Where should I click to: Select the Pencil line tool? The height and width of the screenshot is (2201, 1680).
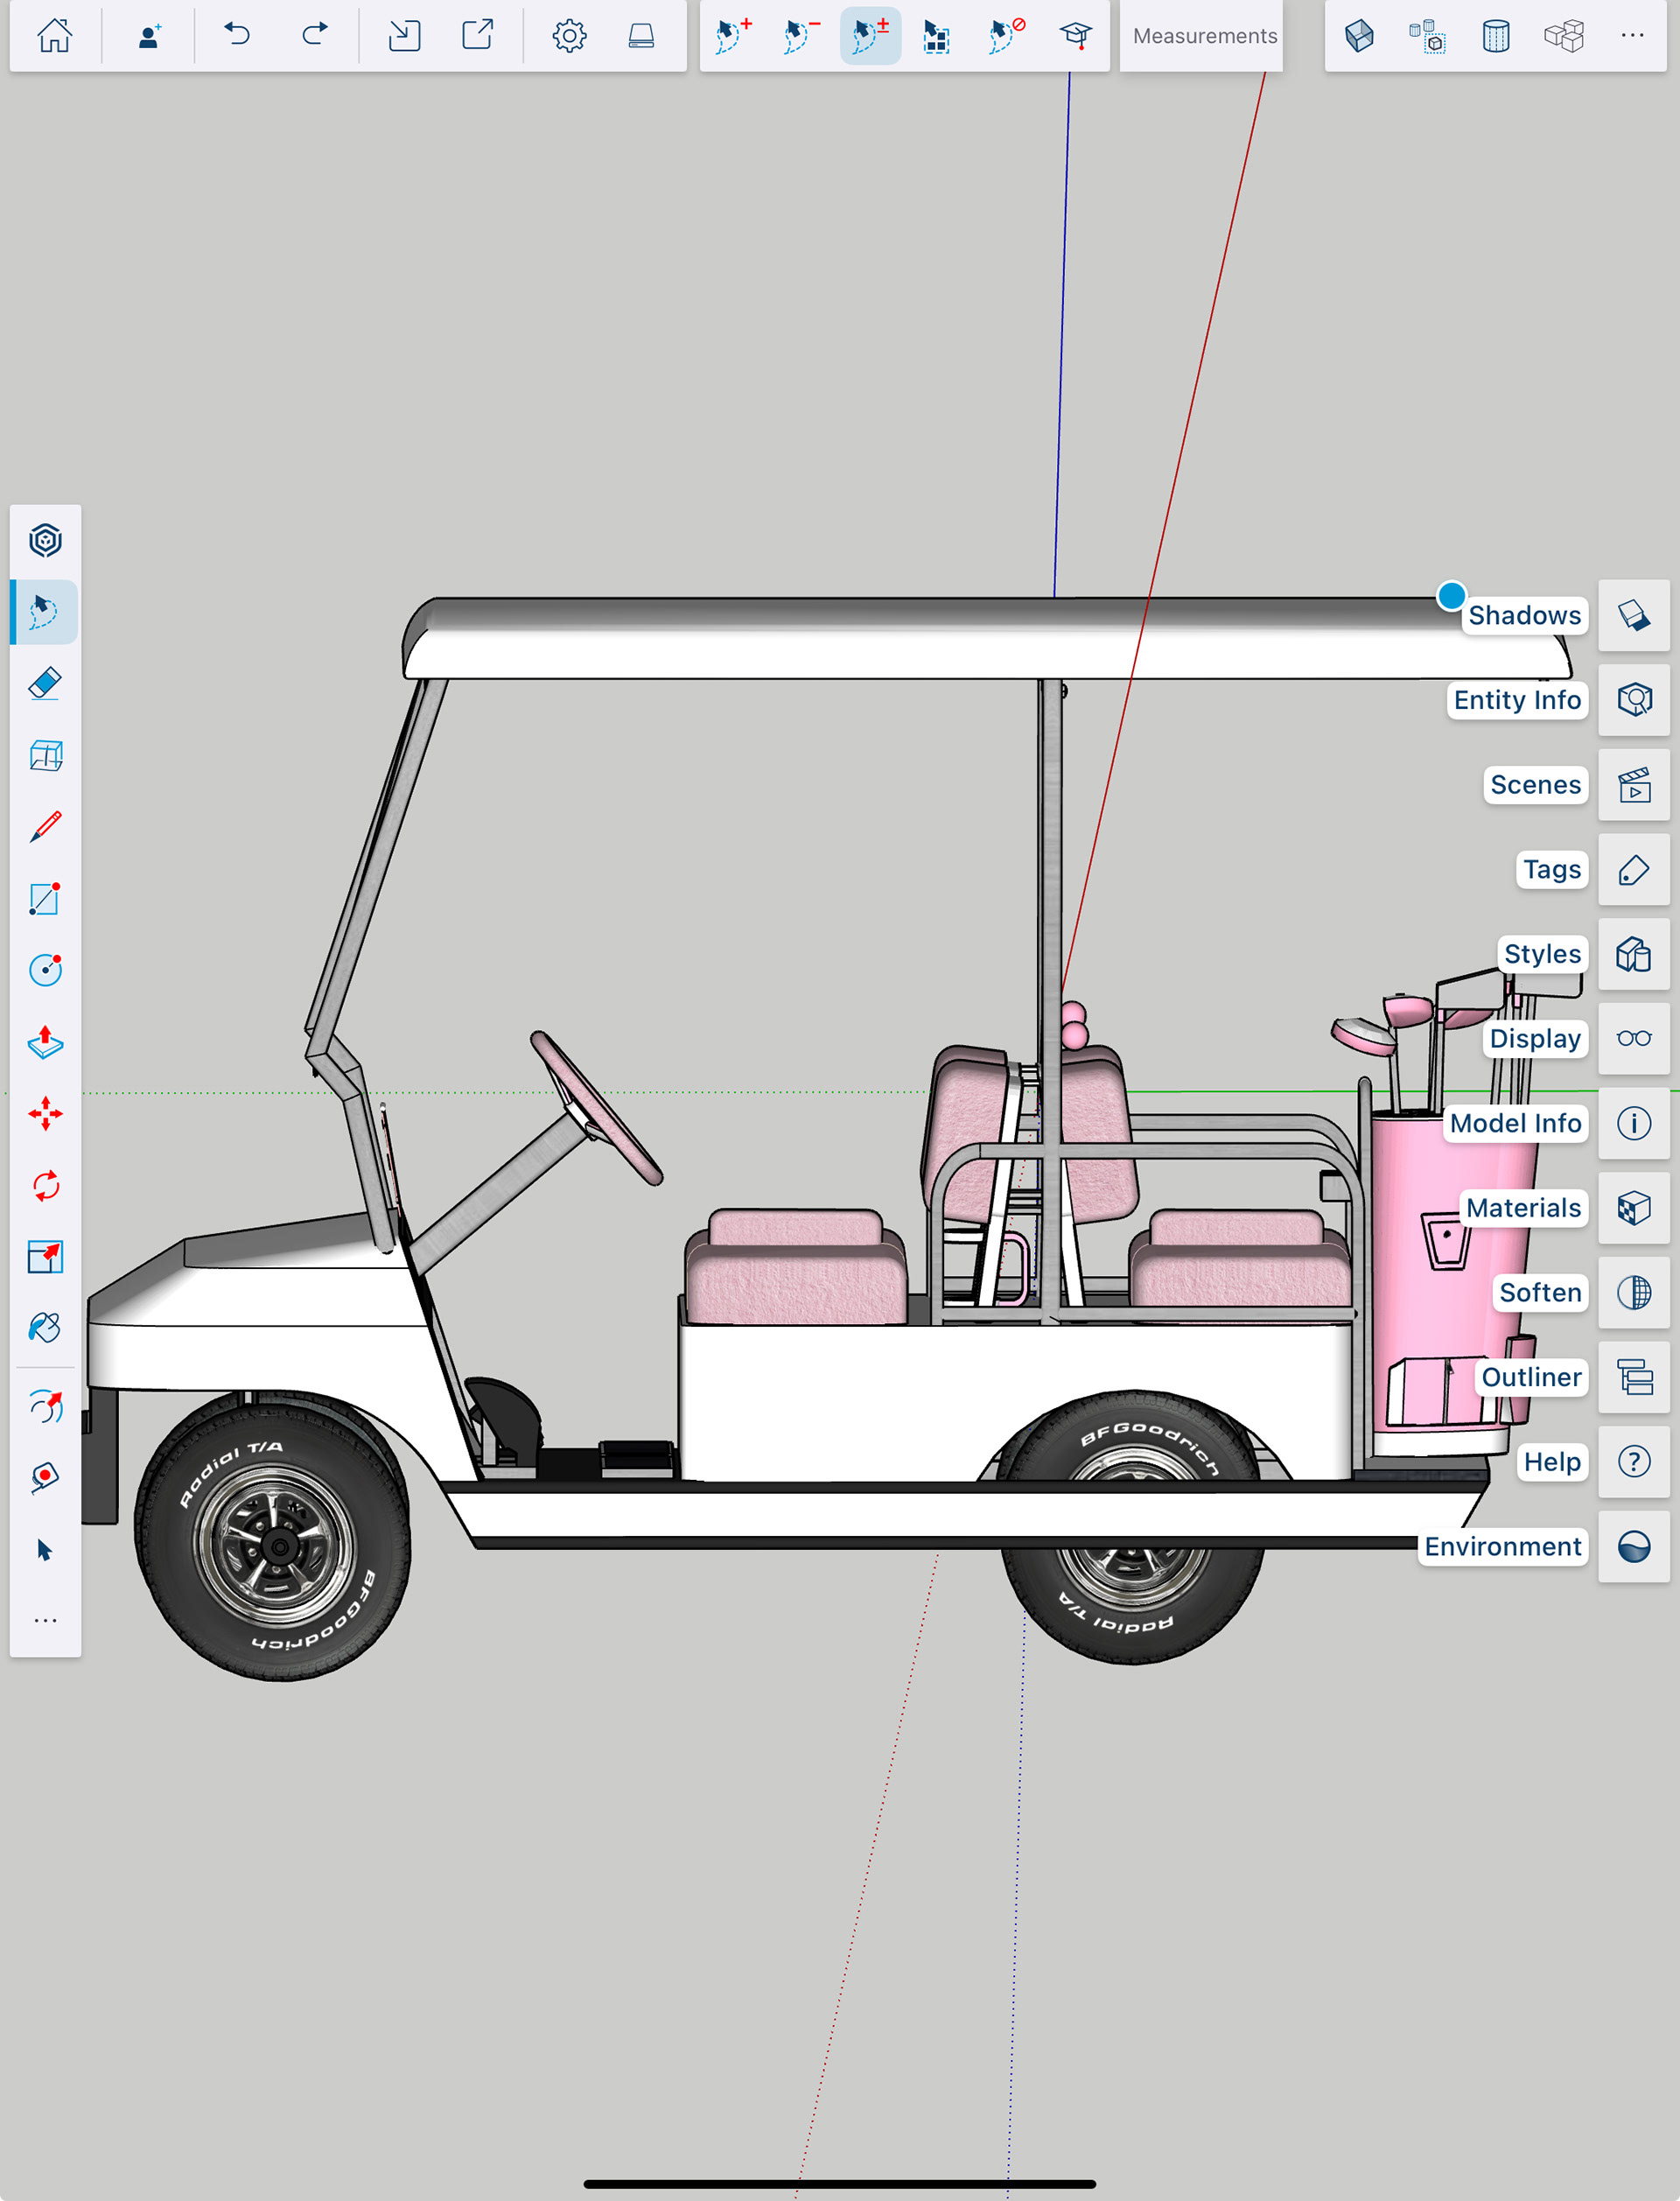point(45,827)
